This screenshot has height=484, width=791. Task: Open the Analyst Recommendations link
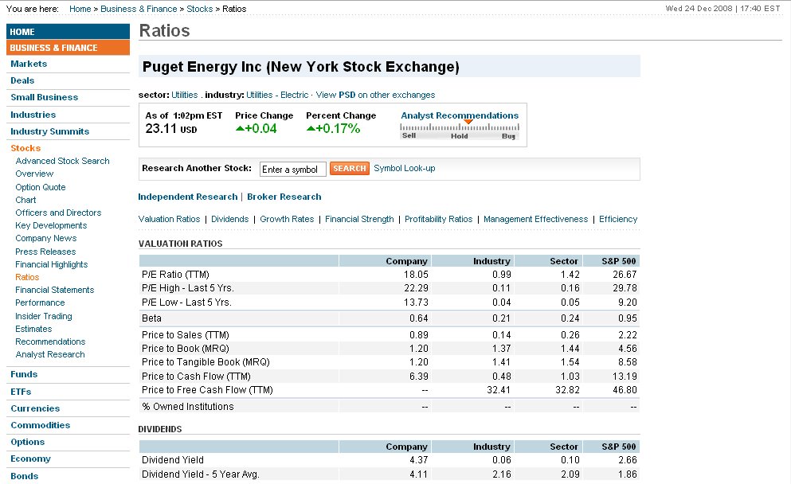pyautogui.click(x=460, y=115)
